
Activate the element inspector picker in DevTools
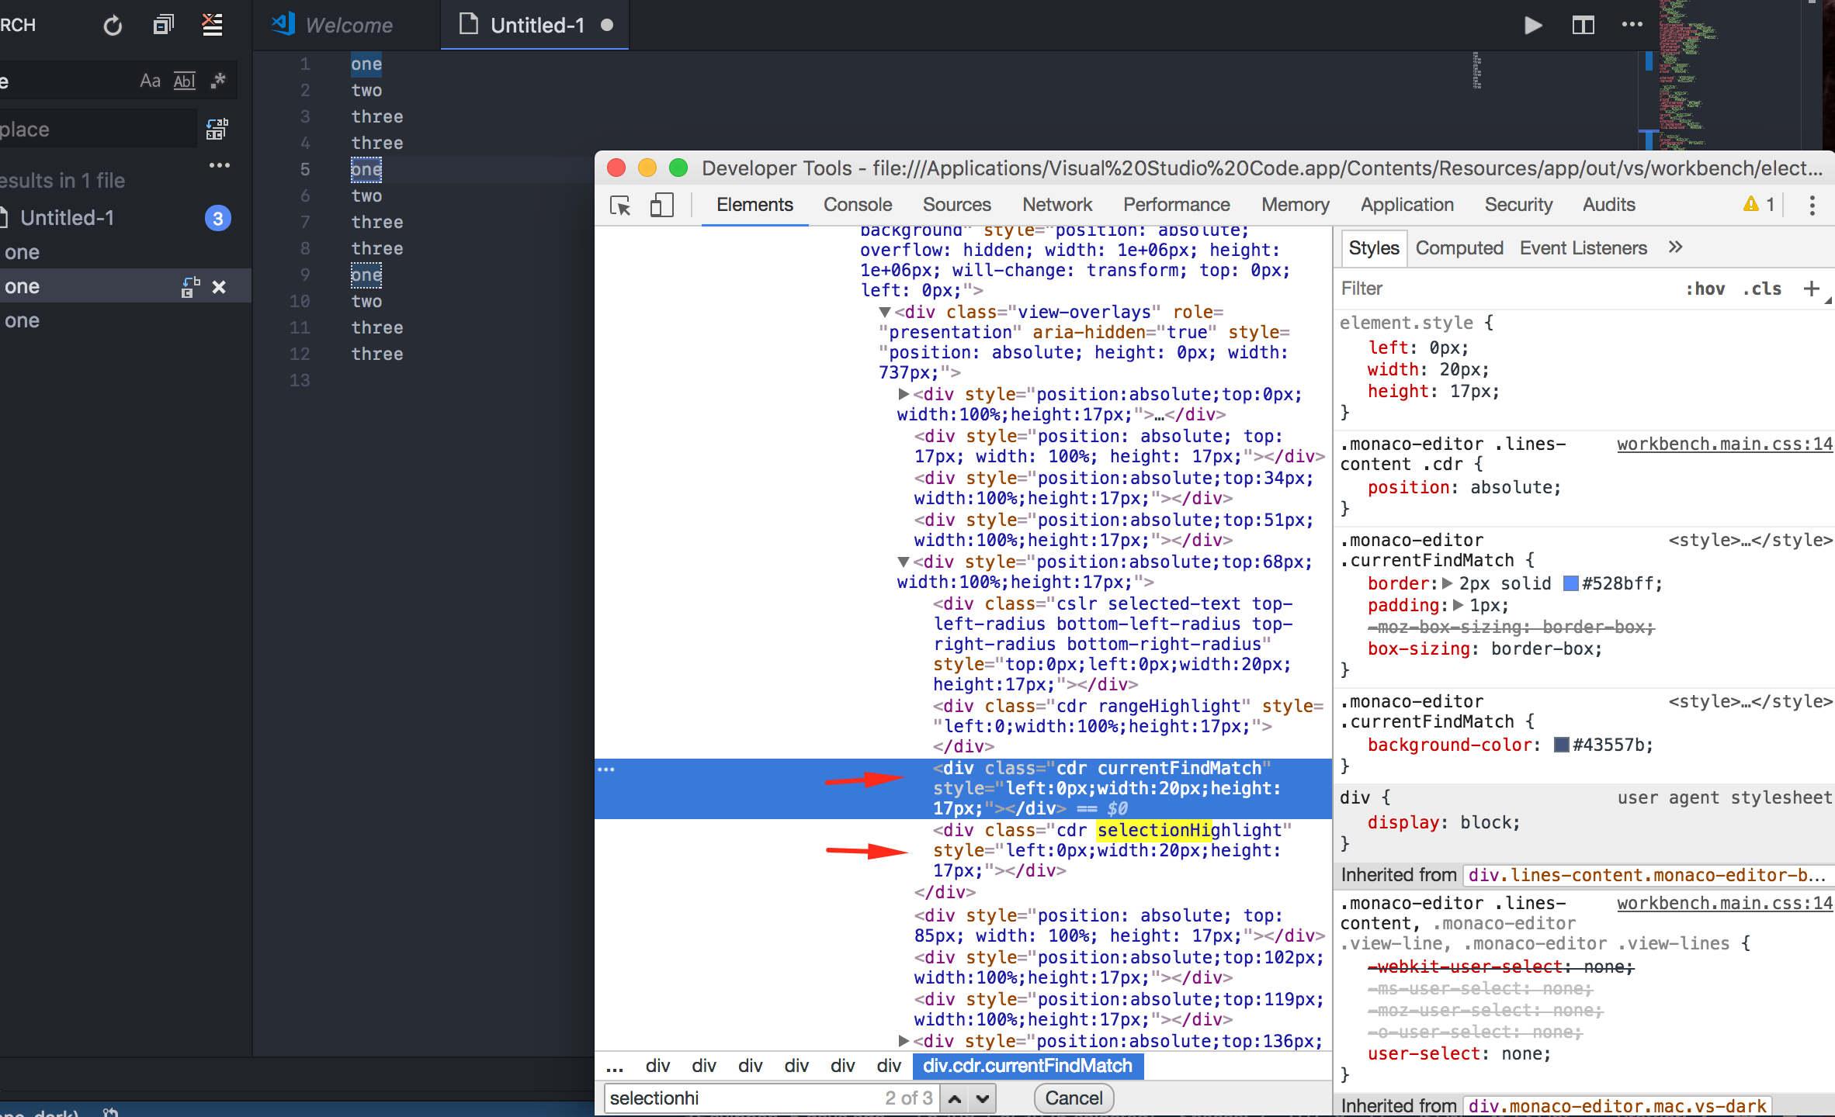(x=619, y=206)
